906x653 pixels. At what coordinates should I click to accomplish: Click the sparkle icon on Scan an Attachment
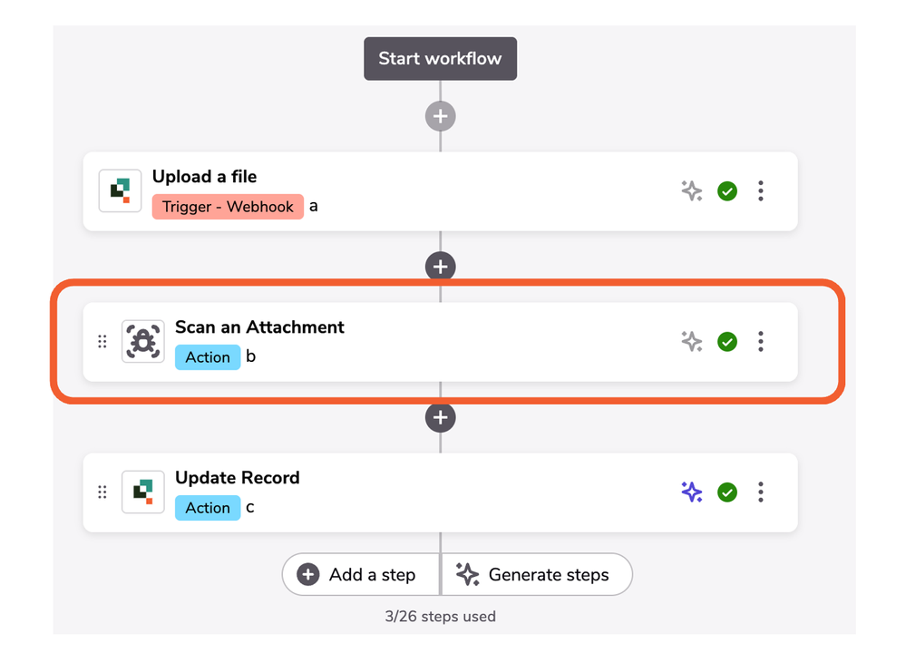click(691, 341)
